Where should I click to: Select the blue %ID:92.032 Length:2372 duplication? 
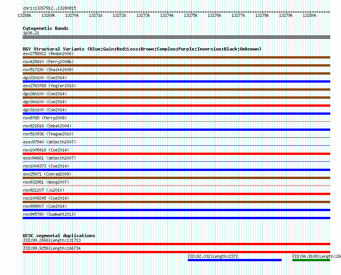point(234,260)
